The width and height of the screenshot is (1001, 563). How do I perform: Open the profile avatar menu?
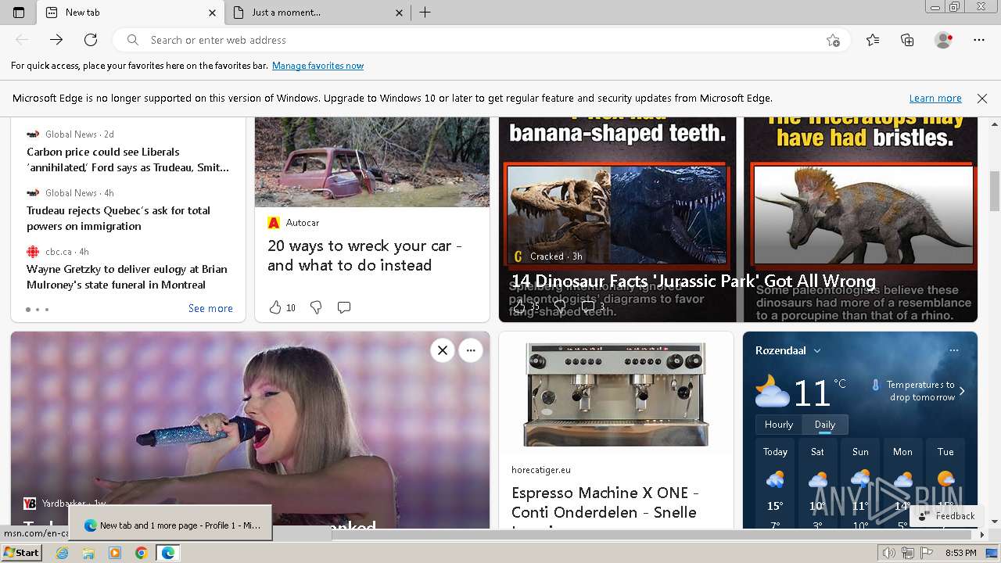point(943,40)
